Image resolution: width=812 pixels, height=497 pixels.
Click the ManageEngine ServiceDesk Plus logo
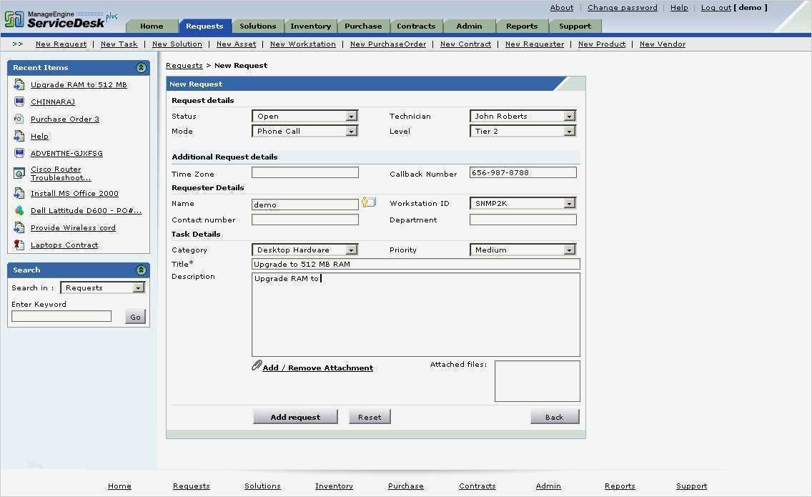tap(61, 19)
